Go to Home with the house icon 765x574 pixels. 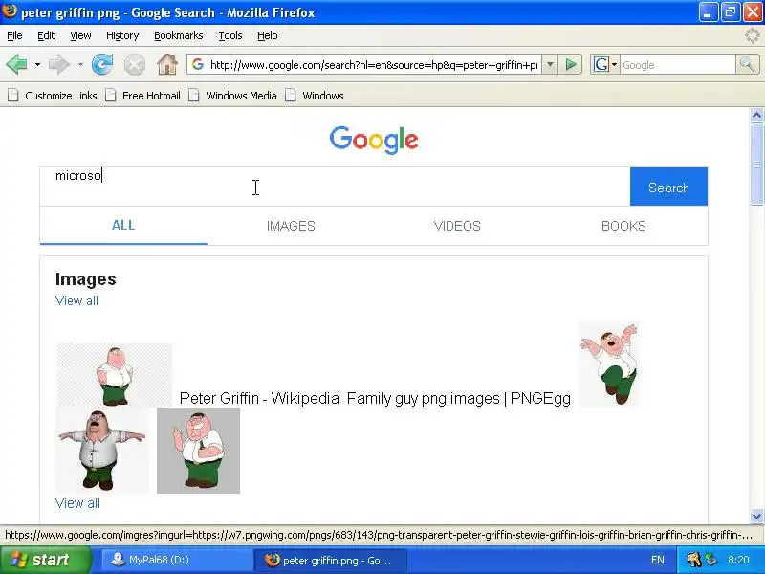pyautogui.click(x=167, y=64)
